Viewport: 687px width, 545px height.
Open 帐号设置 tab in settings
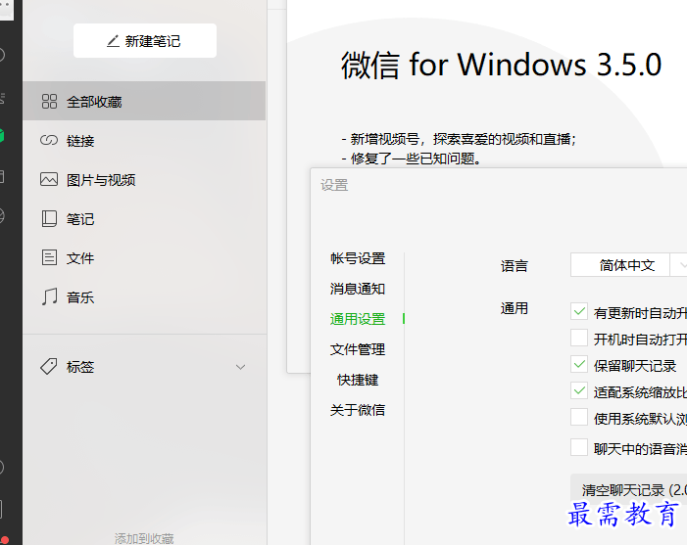click(x=358, y=258)
